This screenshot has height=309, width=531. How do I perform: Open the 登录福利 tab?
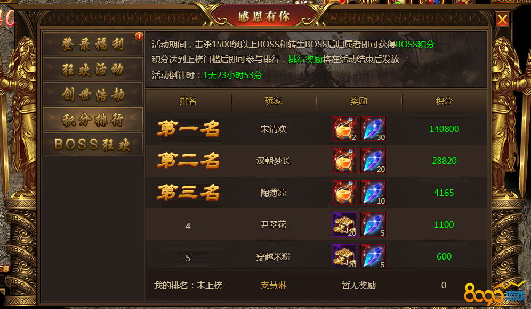[x=93, y=44]
